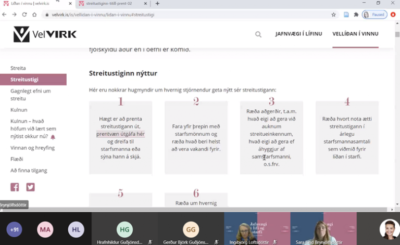
Task: Open Gagnlegt efni um streitu sidebar item
Action: tap(30, 95)
